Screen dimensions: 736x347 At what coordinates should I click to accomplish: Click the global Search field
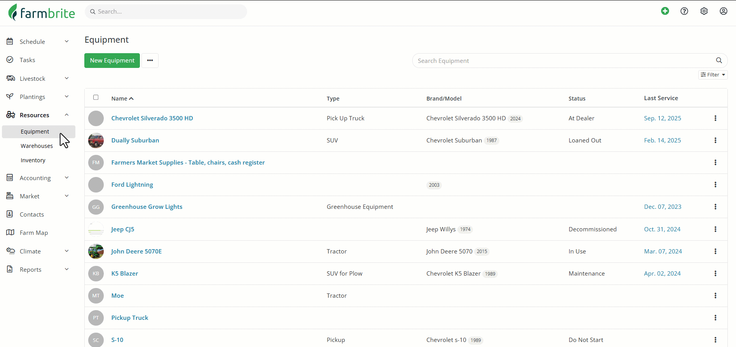pos(166,12)
